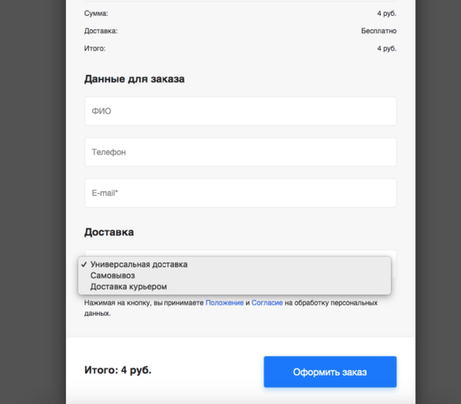Click the Сумма: label in order summary

(96, 13)
